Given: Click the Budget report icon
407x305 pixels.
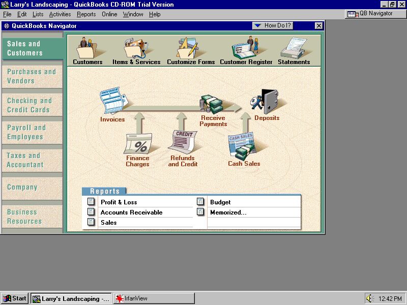Looking at the screenshot, I should [x=200, y=201].
